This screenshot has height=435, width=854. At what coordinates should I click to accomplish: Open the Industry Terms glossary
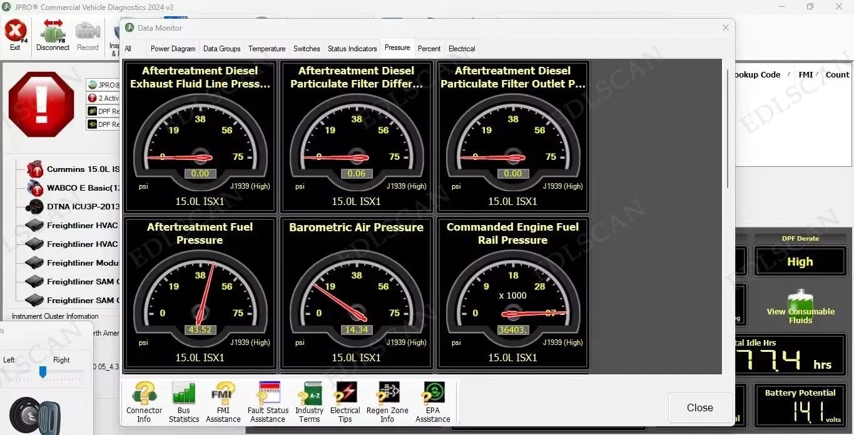(309, 402)
